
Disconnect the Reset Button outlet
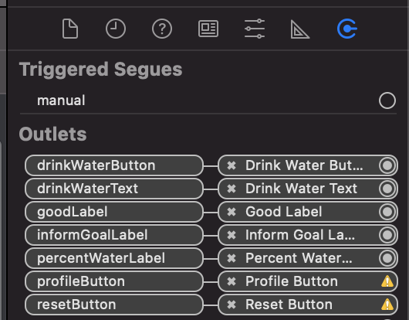click(232, 305)
